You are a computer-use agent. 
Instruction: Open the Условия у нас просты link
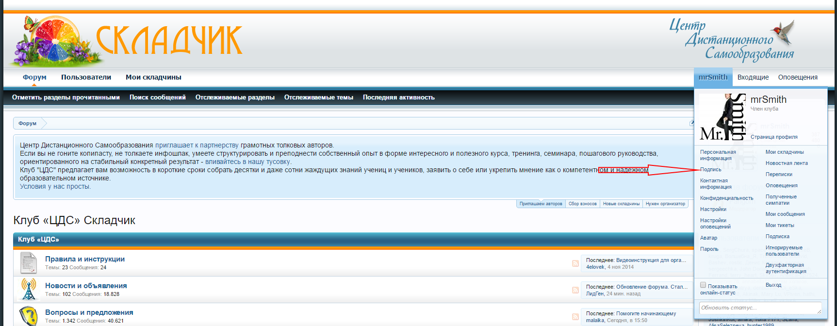coord(55,186)
